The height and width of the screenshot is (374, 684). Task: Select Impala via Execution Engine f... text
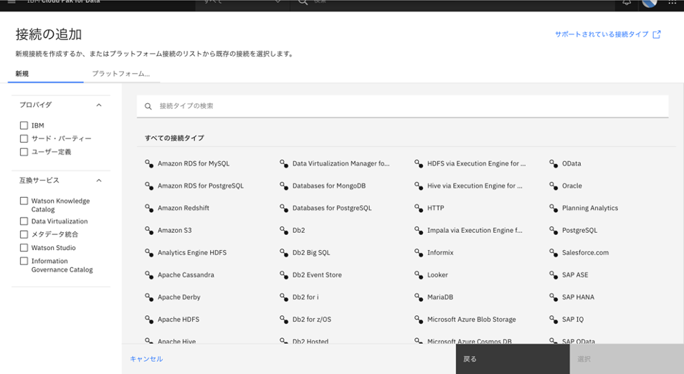tap(475, 230)
